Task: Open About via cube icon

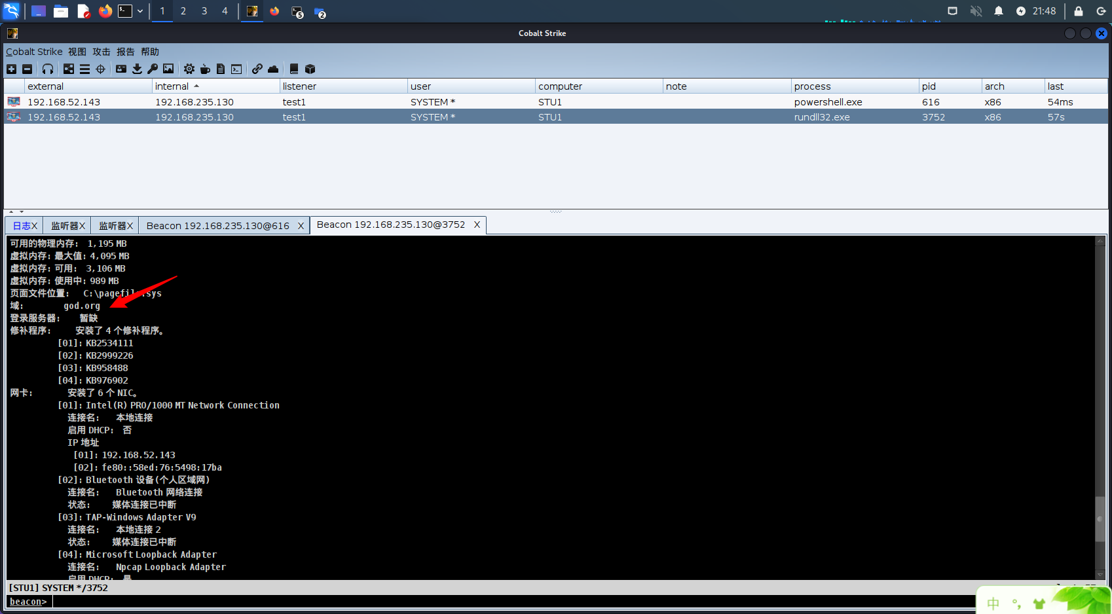Action: [x=310, y=69]
